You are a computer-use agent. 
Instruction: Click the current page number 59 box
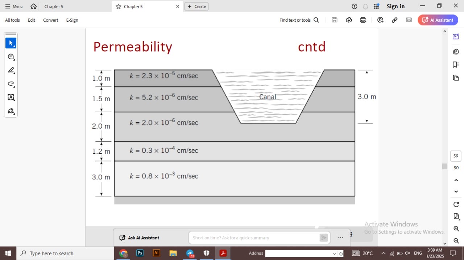[x=456, y=156]
